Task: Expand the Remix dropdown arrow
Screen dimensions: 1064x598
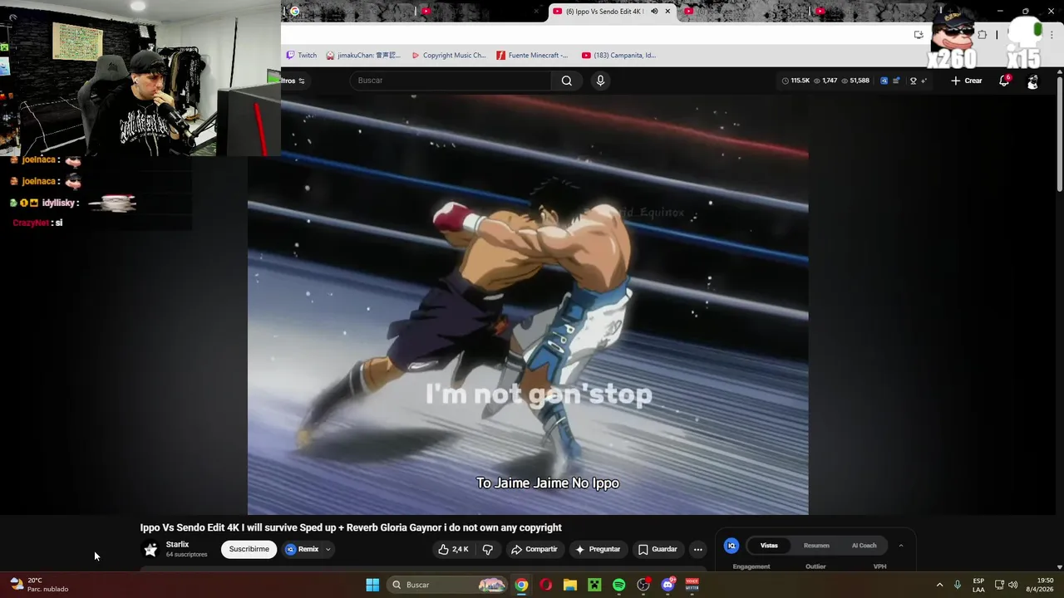Action: point(328,549)
